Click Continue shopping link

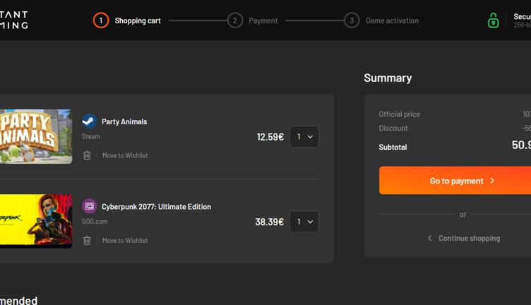click(464, 239)
